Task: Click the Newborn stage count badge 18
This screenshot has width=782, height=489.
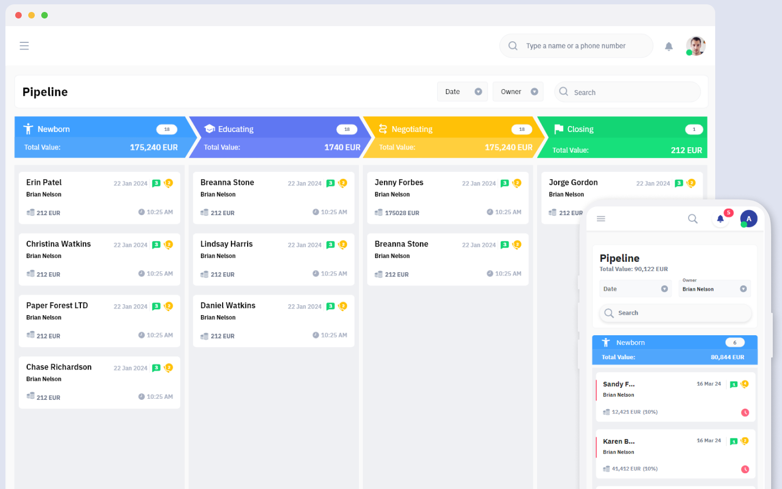Action: tap(167, 129)
